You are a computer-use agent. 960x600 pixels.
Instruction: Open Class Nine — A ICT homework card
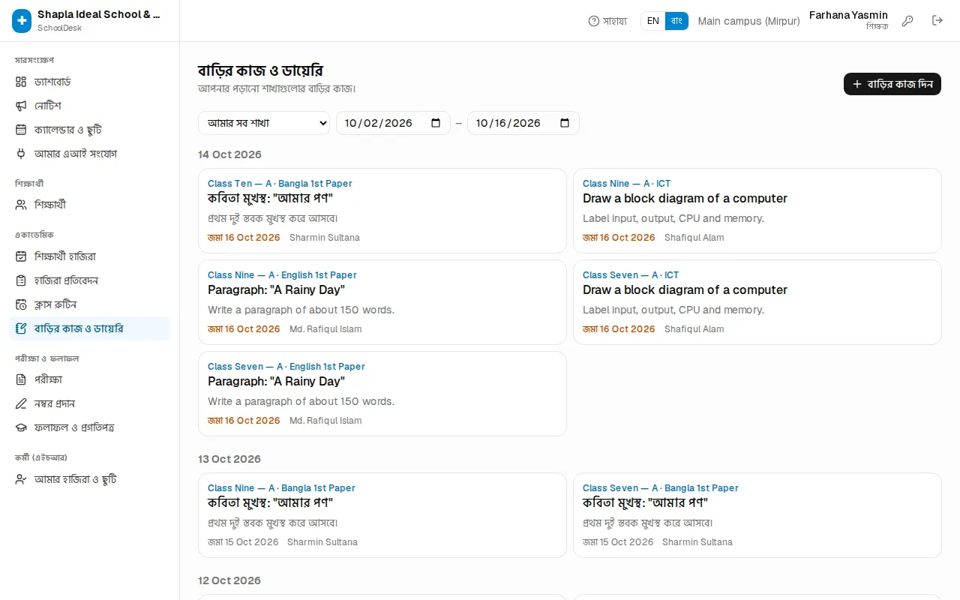pyautogui.click(x=757, y=211)
